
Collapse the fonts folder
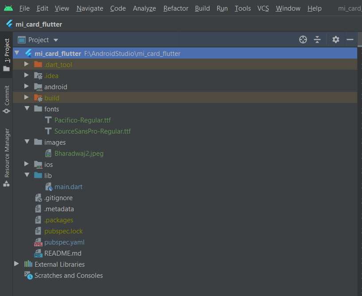coord(27,109)
